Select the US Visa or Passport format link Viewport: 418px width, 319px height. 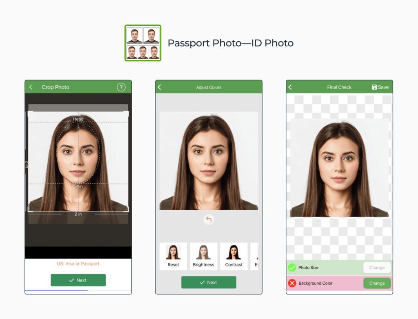pyautogui.click(x=78, y=264)
